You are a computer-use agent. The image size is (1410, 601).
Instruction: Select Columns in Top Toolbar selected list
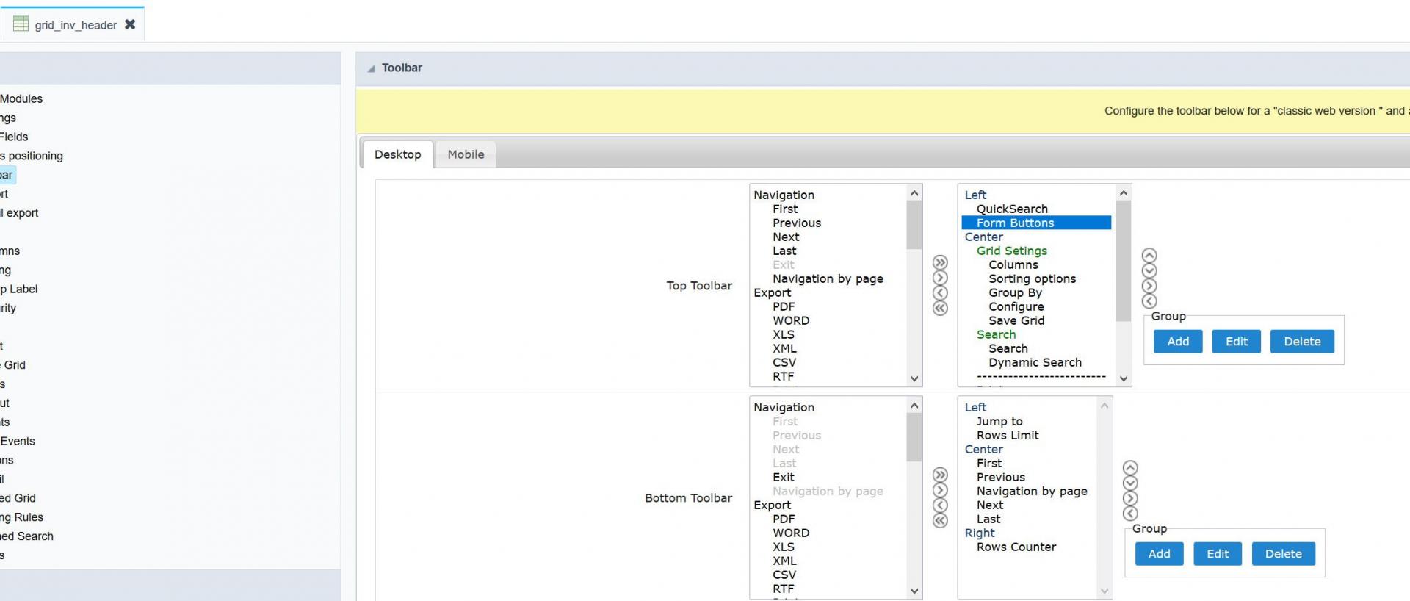coord(1013,264)
